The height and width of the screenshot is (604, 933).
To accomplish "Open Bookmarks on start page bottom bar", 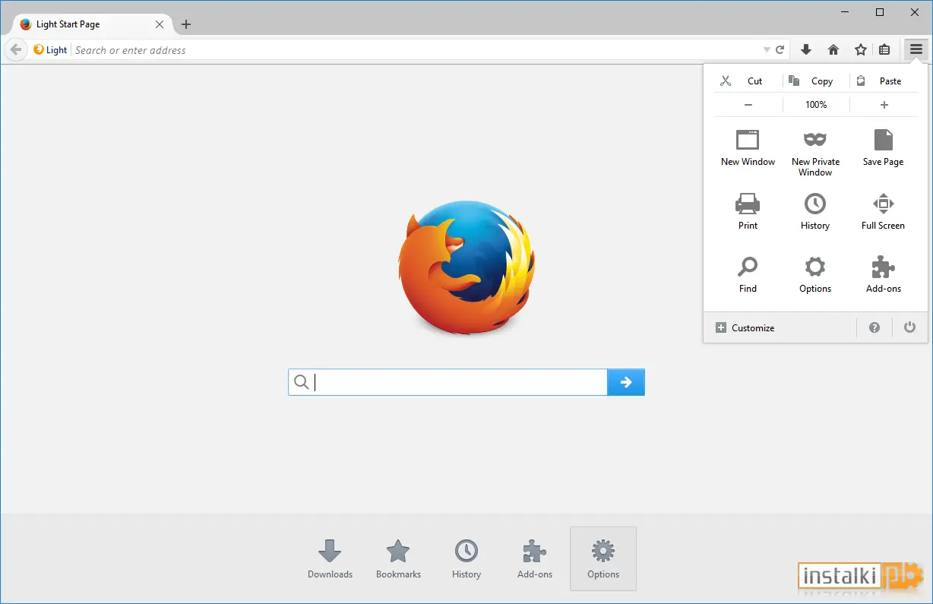I will (x=398, y=559).
